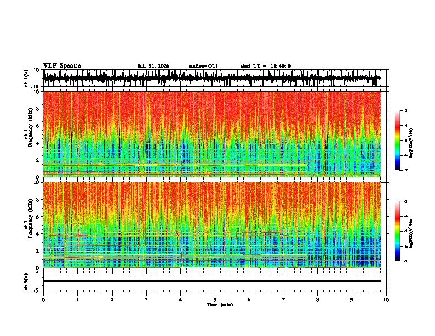This screenshot has width=435, height=336.
Task: Click the ch.2 spectrogram color scale bar
Action: pos(397,231)
